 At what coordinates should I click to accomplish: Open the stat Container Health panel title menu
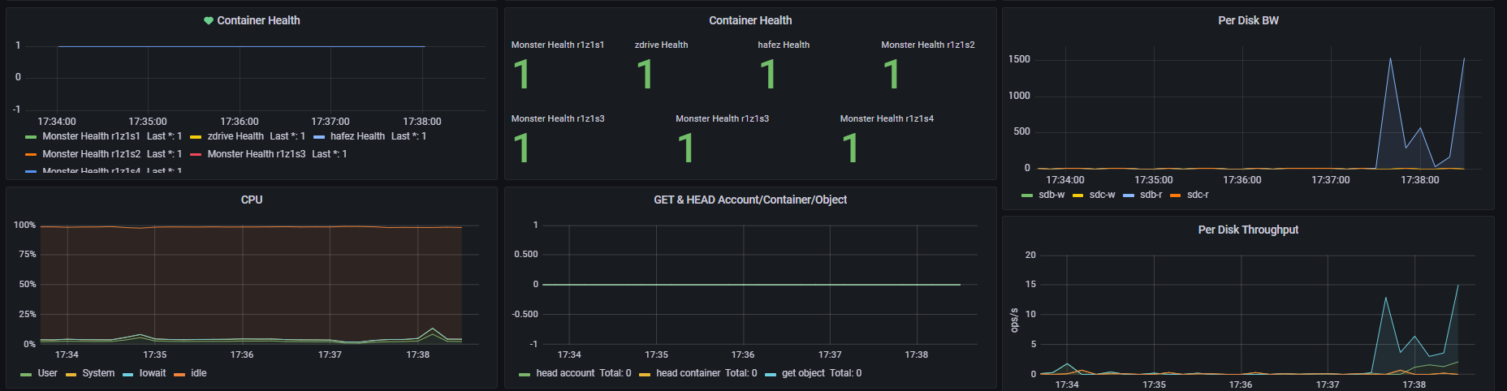(x=750, y=20)
